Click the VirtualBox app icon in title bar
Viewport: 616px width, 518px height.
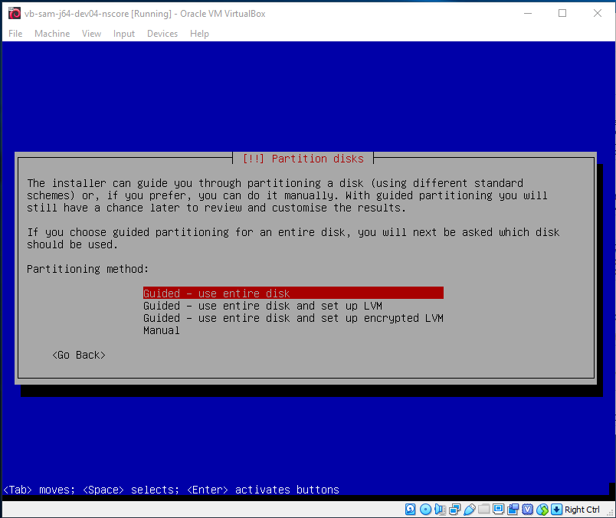click(15, 13)
